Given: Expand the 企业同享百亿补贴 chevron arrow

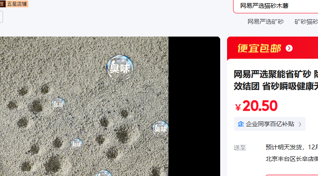Looking at the screenshot, I should [300, 124].
